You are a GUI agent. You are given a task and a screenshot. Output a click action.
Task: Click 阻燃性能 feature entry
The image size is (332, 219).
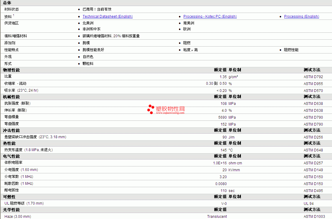[x=291, y=50]
